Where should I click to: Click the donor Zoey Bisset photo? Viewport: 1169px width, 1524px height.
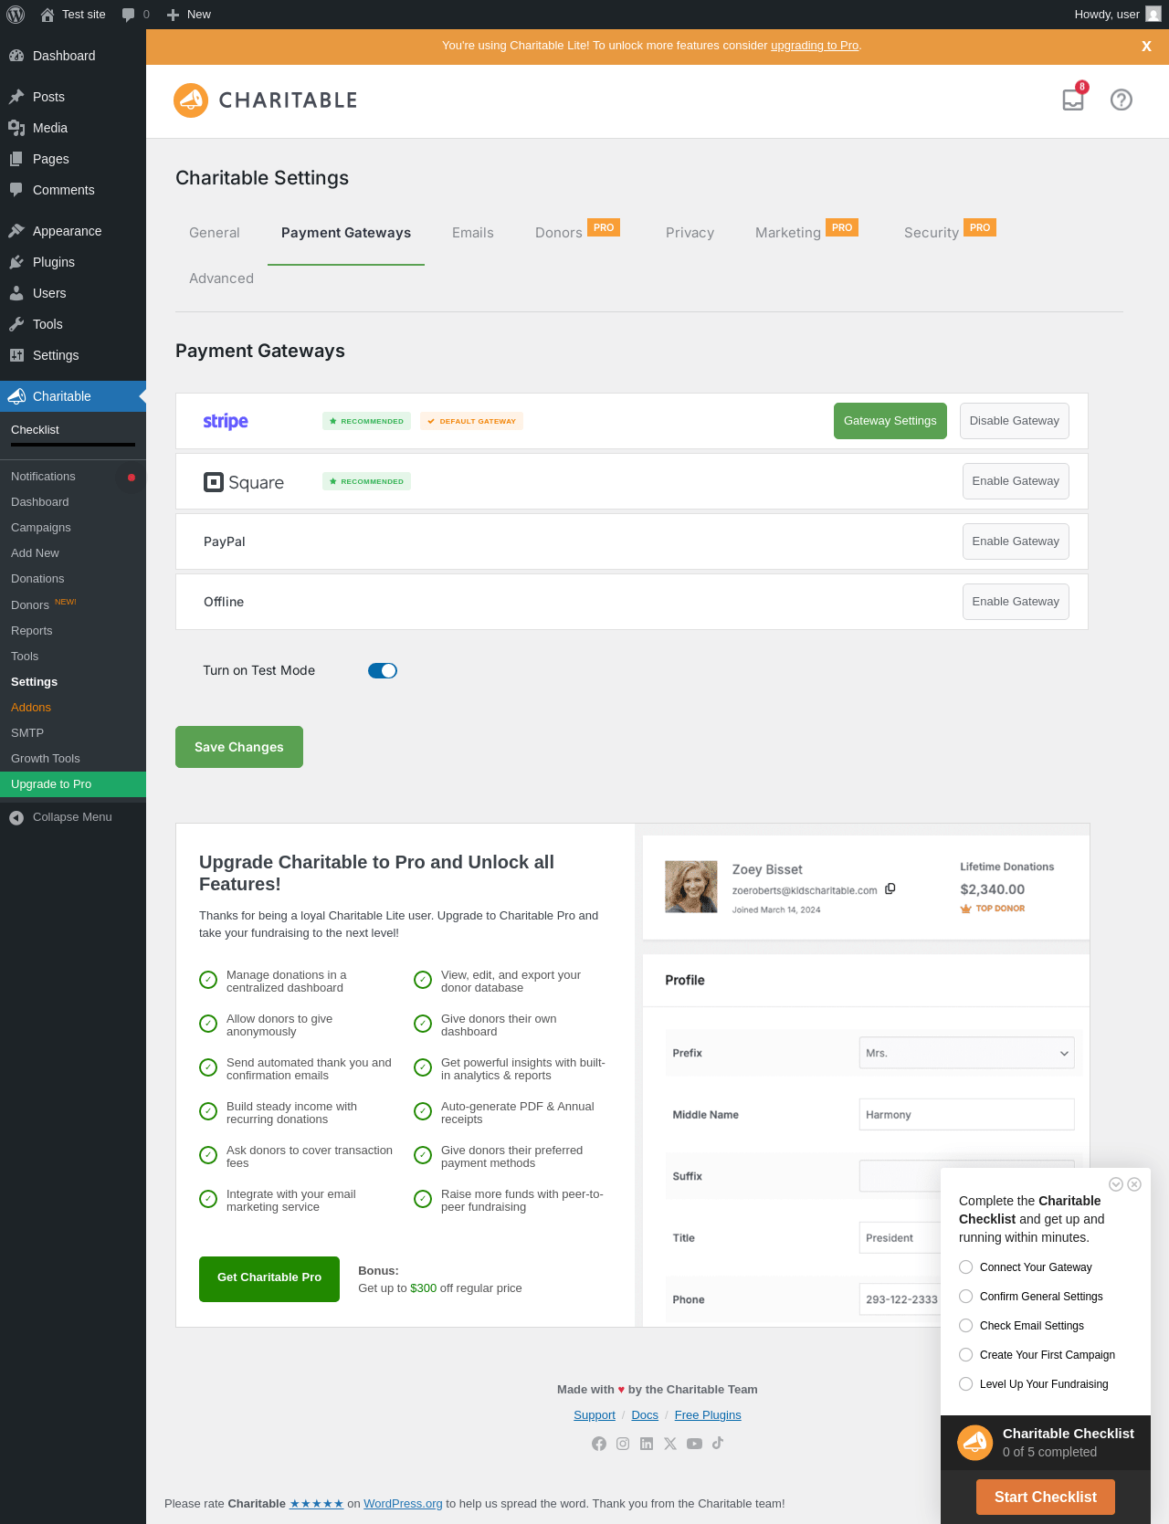click(x=691, y=887)
